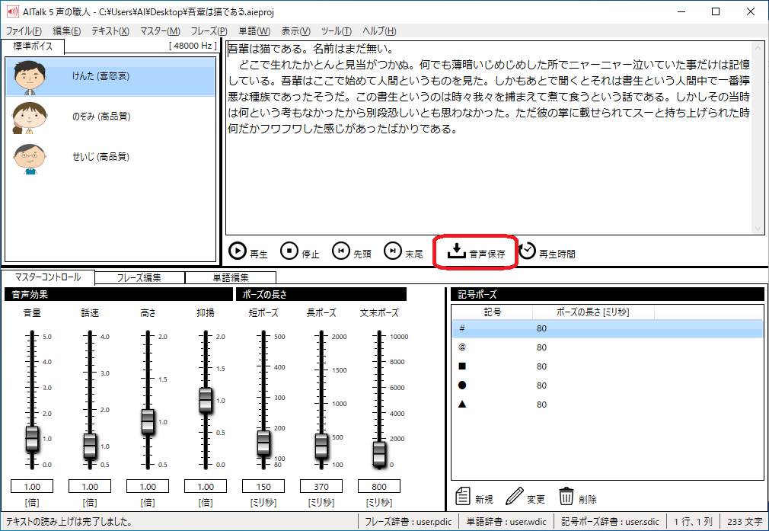Jump to start with 先頭 icon
769x531 pixels.
[341, 251]
